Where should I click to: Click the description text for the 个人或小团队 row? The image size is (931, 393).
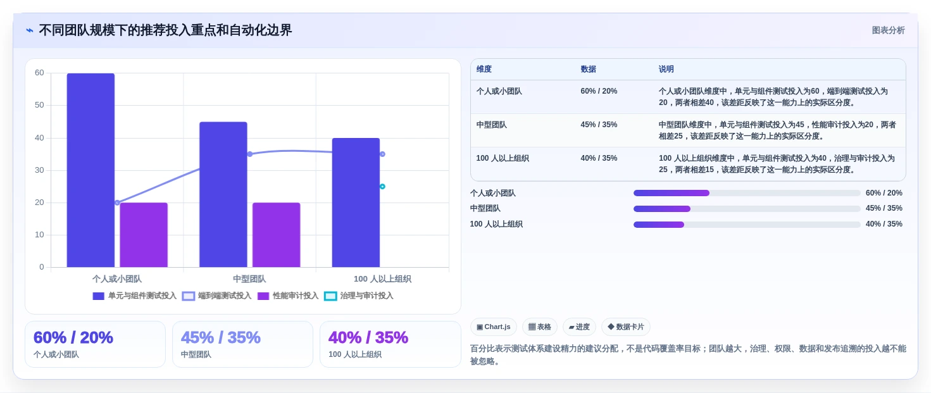tap(773, 97)
